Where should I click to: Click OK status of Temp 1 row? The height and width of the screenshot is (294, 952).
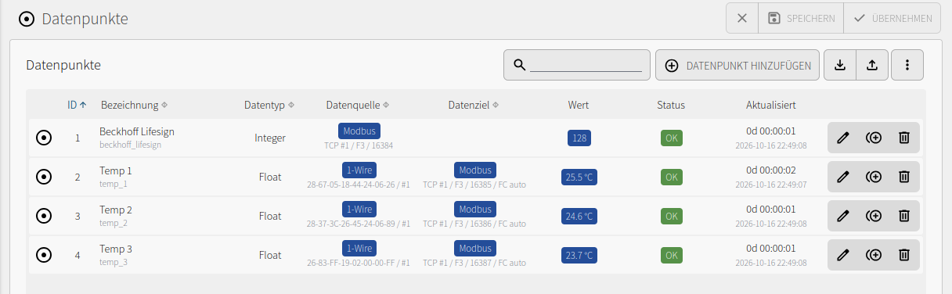coord(671,177)
